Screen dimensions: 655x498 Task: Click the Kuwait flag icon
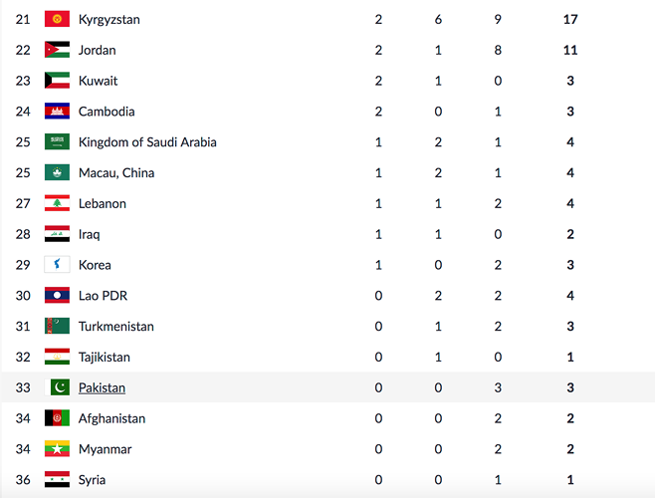pyautogui.click(x=57, y=81)
